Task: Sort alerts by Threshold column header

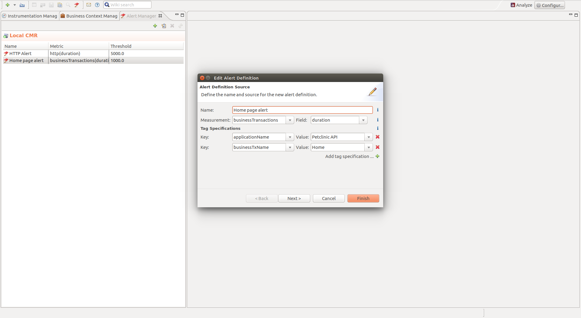Action: (146, 46)
